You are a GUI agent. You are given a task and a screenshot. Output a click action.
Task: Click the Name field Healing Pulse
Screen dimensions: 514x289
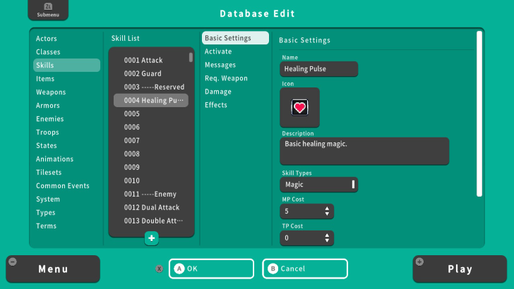318,69
